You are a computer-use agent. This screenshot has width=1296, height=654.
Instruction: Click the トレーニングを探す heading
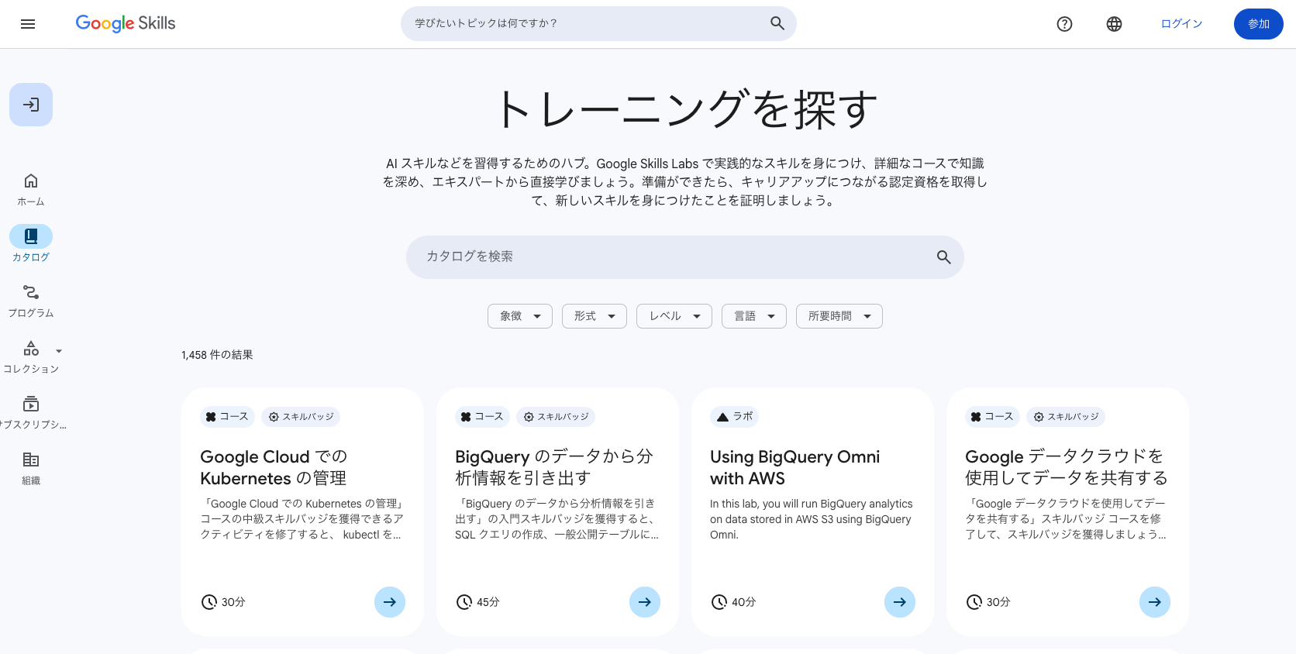tap(685, 109)
